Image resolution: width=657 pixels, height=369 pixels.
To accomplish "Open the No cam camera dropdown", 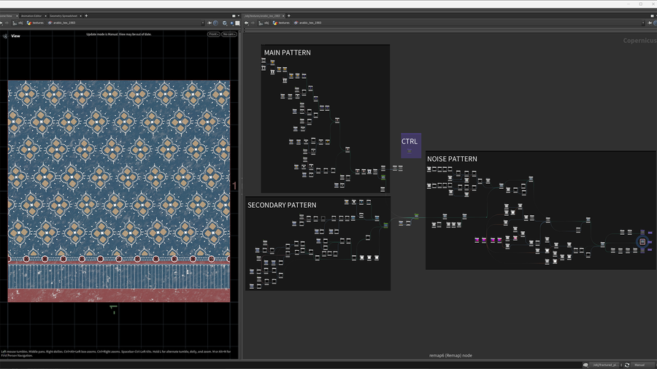I will [229, 34].
